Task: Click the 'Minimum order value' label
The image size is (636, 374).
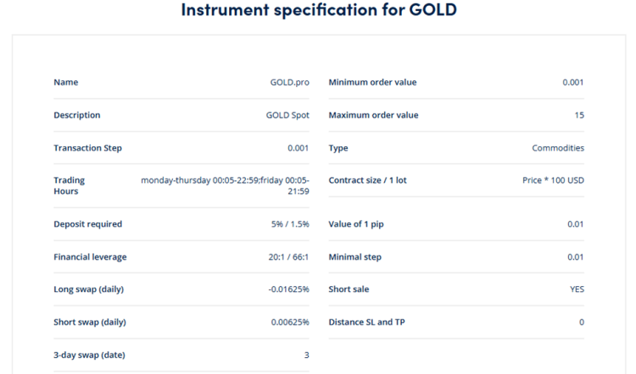Action: coord(372,82)
